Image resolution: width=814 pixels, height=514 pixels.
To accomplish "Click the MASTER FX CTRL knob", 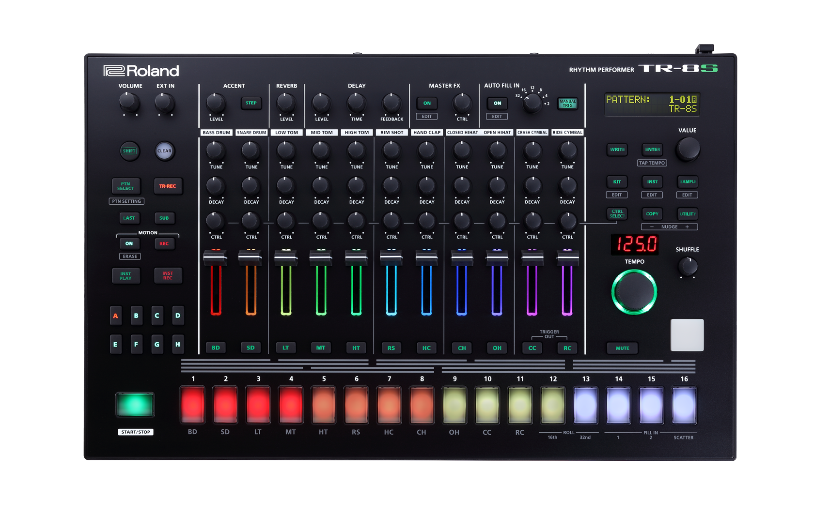I will [462, 103].
